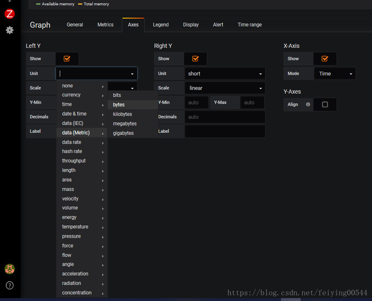
Task: Expand the currency unit category
Action: coord(82,95)
